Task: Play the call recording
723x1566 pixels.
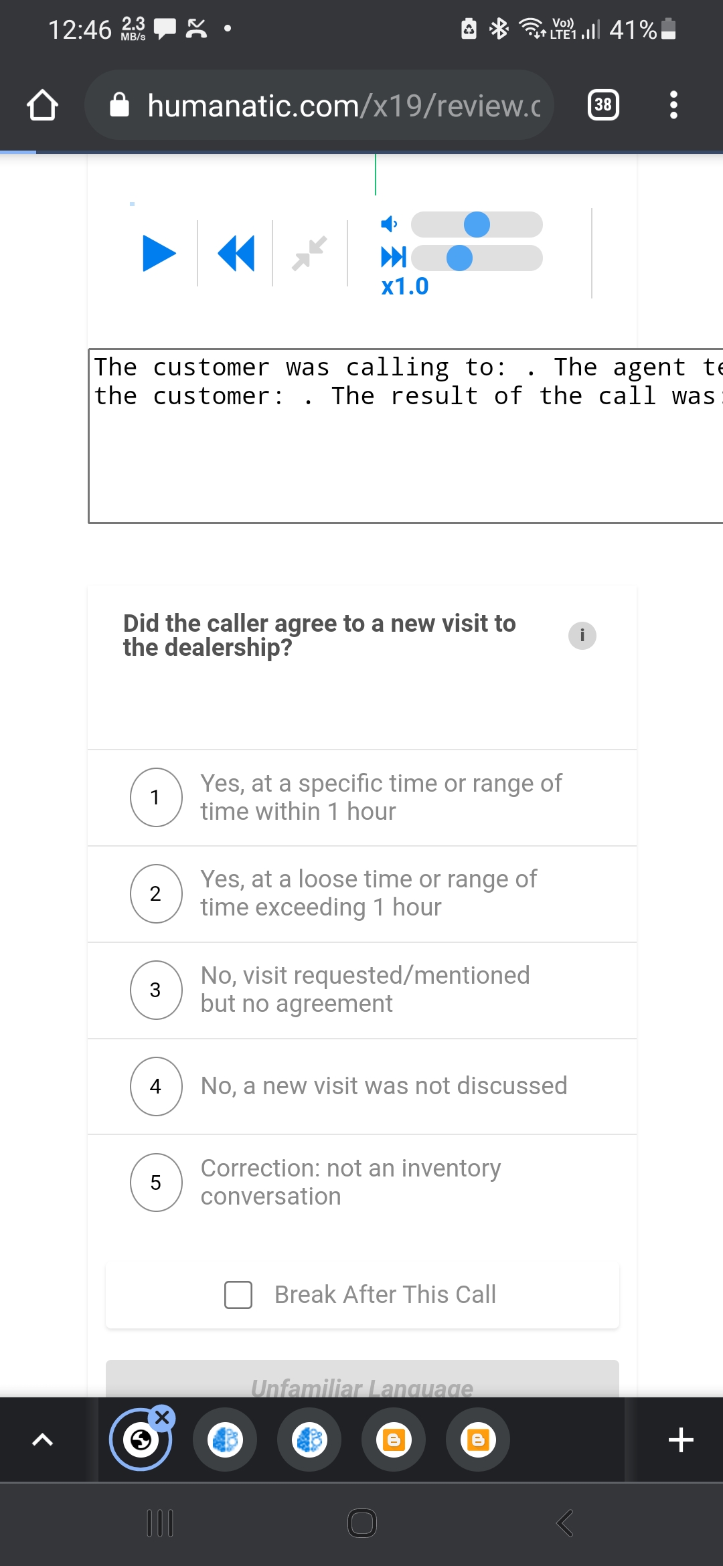Action: [x=159, y=254]
